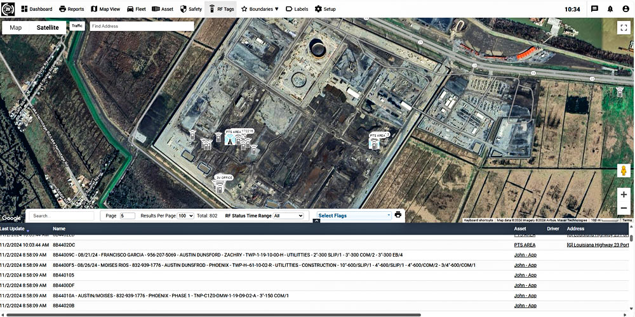This screenshot has height=317, width=635.
Task: Open the Dashboard menu item
Action: tap(36, 9)
